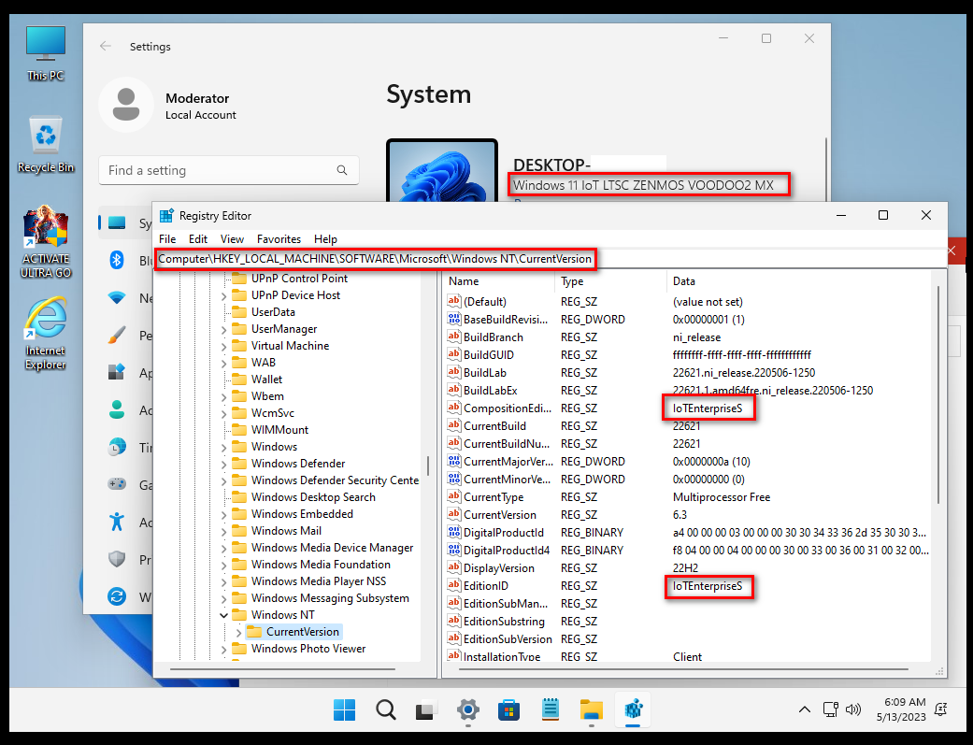Select Accessibility figure icon in Settings
Screen dimensions: 973x745
tap(117, 523)
